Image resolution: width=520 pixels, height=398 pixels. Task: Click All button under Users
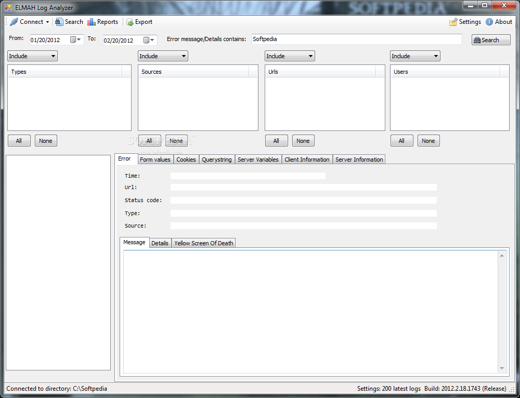(x=401, y=140)
